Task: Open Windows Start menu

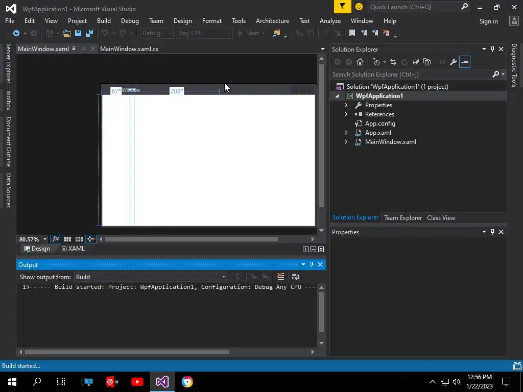Action: click(x=12, y=381)
